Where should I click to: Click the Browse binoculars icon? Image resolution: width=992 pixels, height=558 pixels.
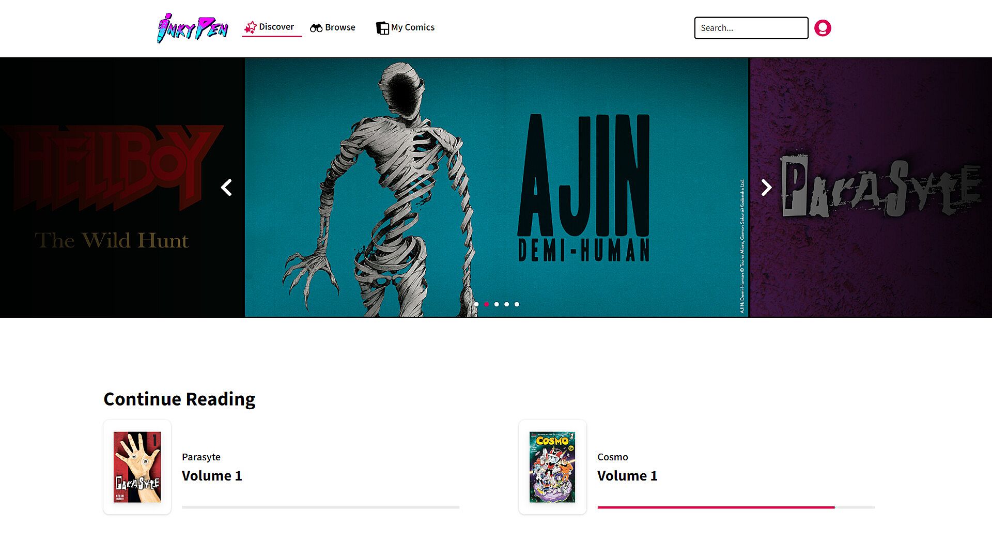316,28
